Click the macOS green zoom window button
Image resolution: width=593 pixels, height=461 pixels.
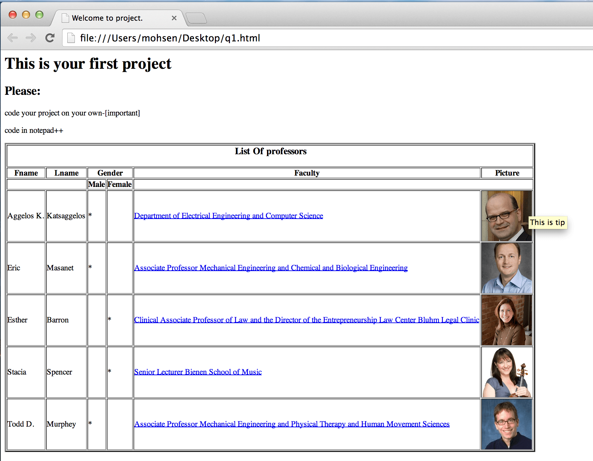[39, 15]
